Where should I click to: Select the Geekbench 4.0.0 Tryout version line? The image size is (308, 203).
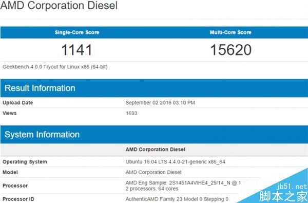pos(55,67)
